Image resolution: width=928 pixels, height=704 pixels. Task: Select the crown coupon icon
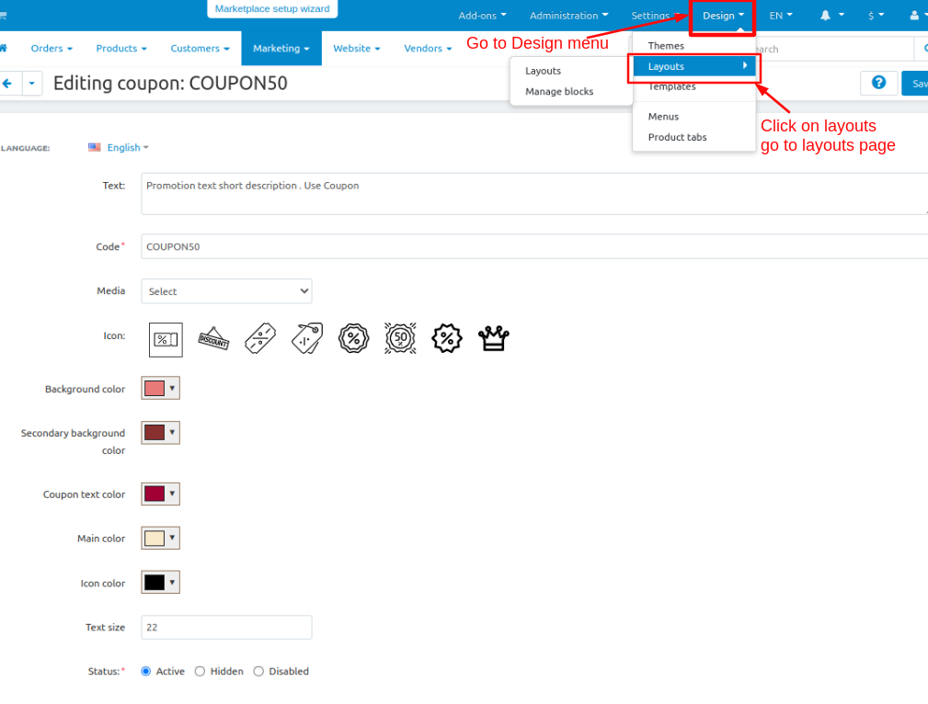point(493,339)
